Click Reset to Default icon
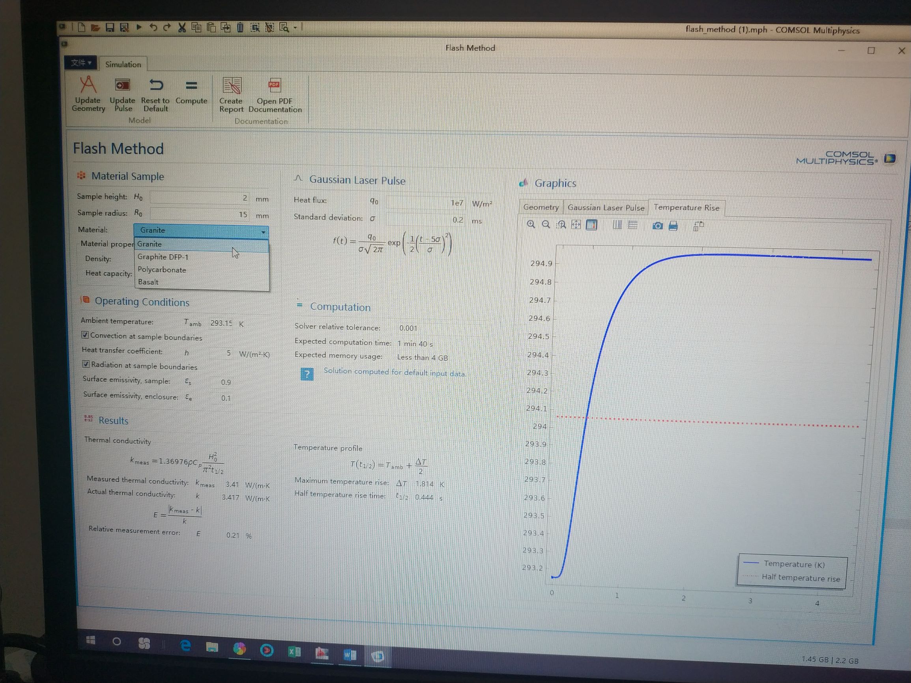Viewport: 911px width, 683px height. [x=156, y=85]
